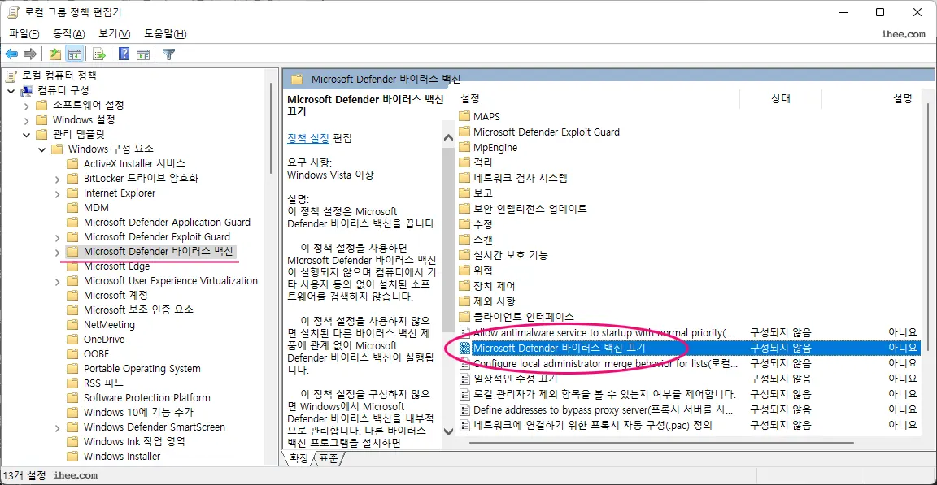This screenshot has width=937, height=485.
Task: Click the 스캔 folder icon
Action: point(465,240)
